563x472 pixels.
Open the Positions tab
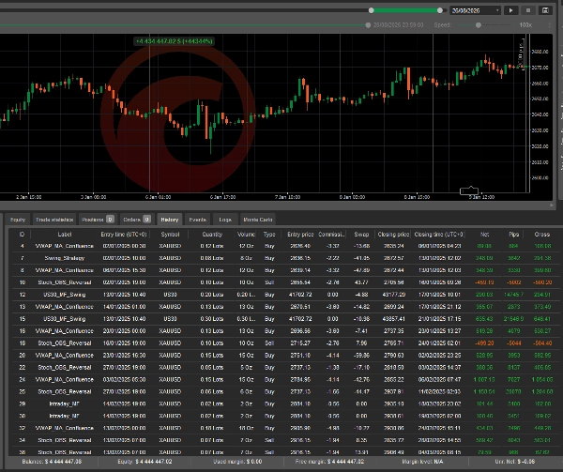98,220
